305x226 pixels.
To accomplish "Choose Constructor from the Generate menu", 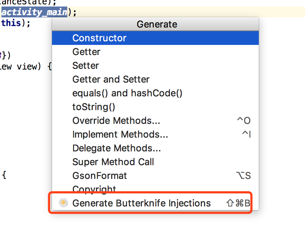I will 99,38.
